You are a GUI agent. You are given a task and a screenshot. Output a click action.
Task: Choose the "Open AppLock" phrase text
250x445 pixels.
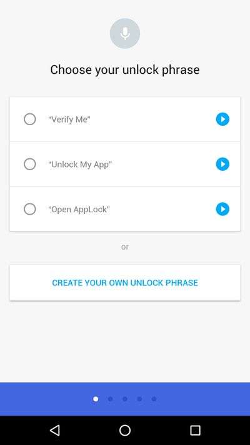point(79,210)
